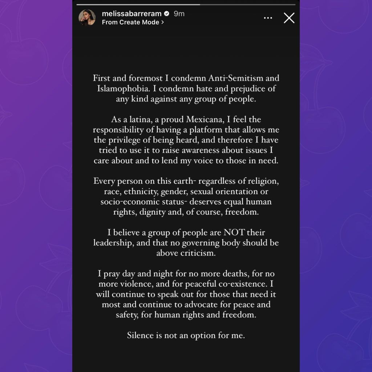The width and height of the screenshot is (372, 372).
Task: Open the From Create Mode link
Action: (133, 22)
